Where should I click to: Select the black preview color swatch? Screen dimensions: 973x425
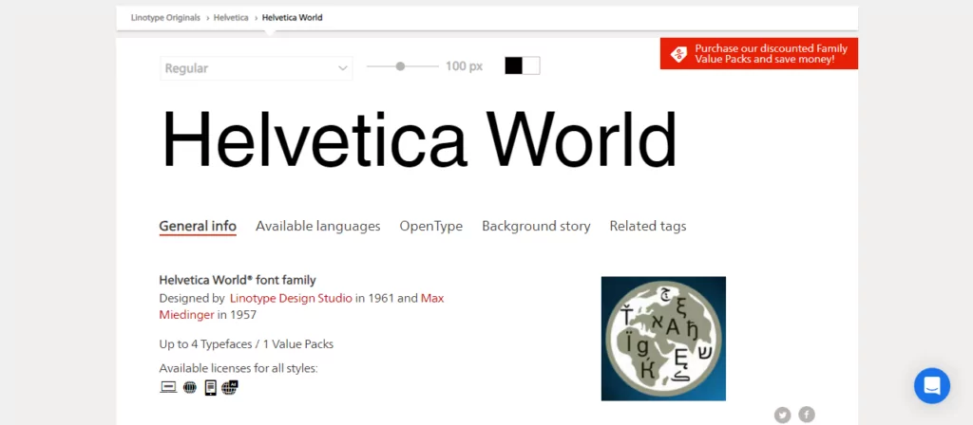pos(514,65)
